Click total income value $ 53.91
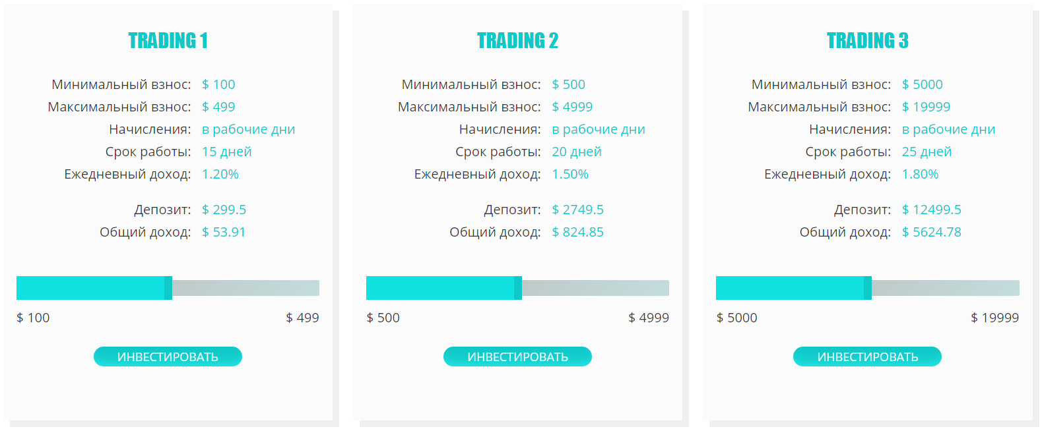 (224, 232)
